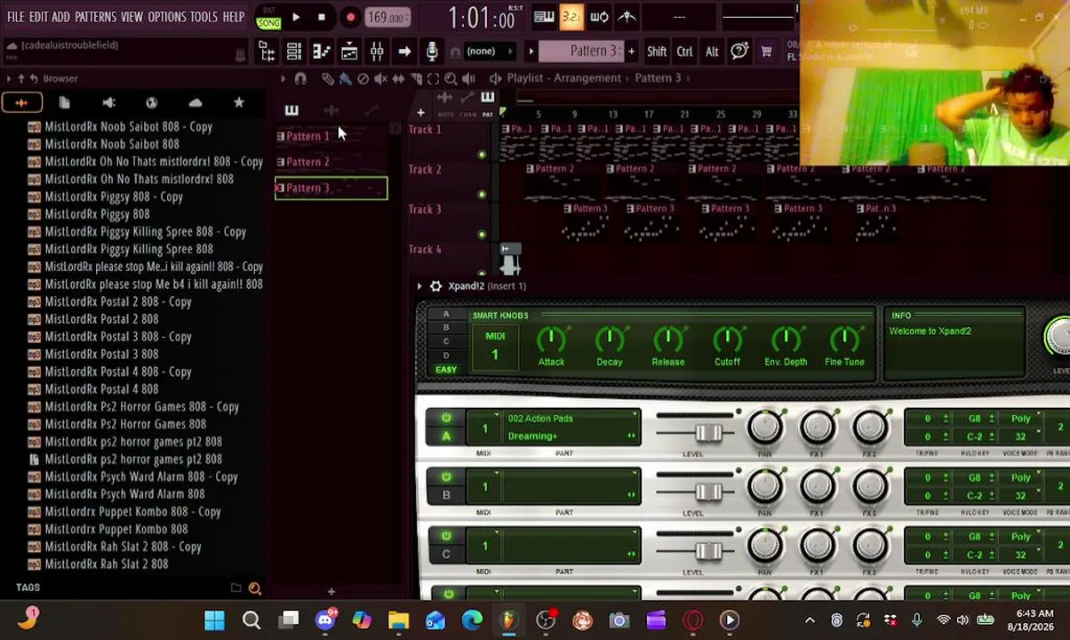Click the Ctrl modifier button
1070x640 pixels.
coord(684,52)
